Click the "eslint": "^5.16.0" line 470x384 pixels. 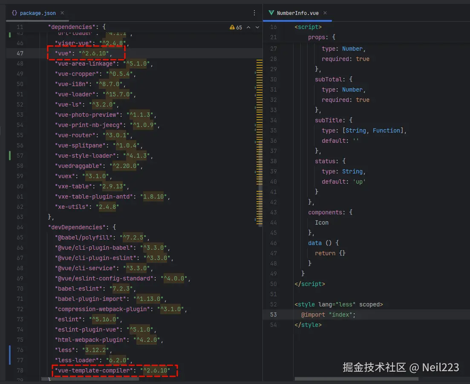pos(89,319)
